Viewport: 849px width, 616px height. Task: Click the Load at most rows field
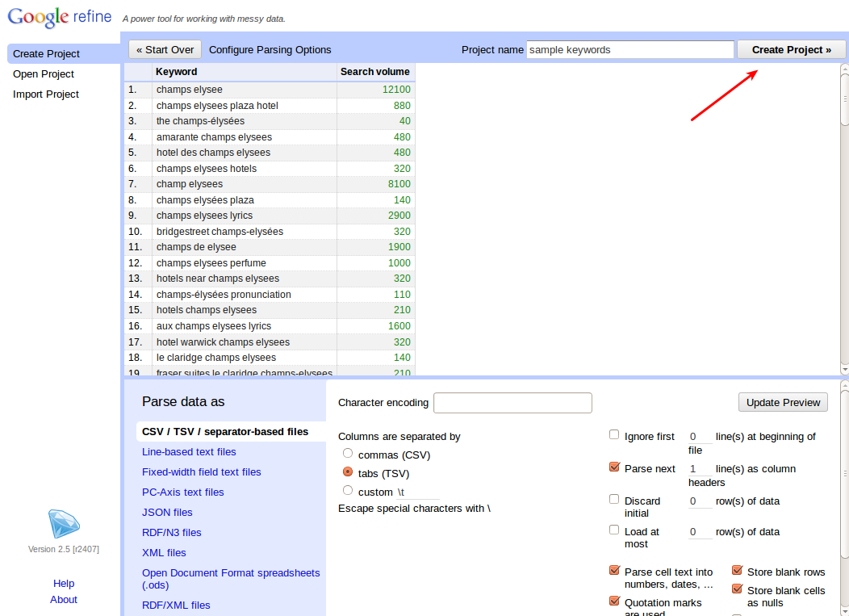[x=700, y=532]
